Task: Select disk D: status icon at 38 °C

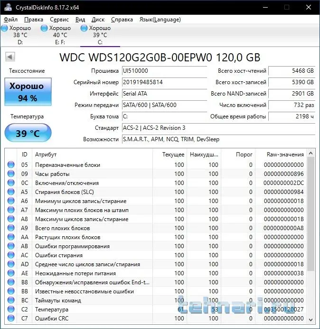Action: coord(5,29)
